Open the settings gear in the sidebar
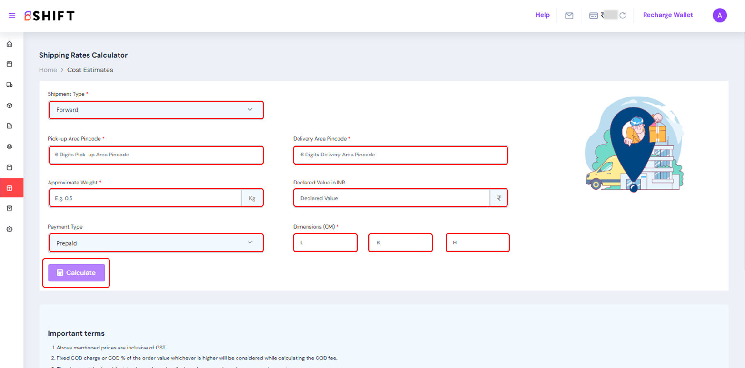 click(x=10, y=229)
